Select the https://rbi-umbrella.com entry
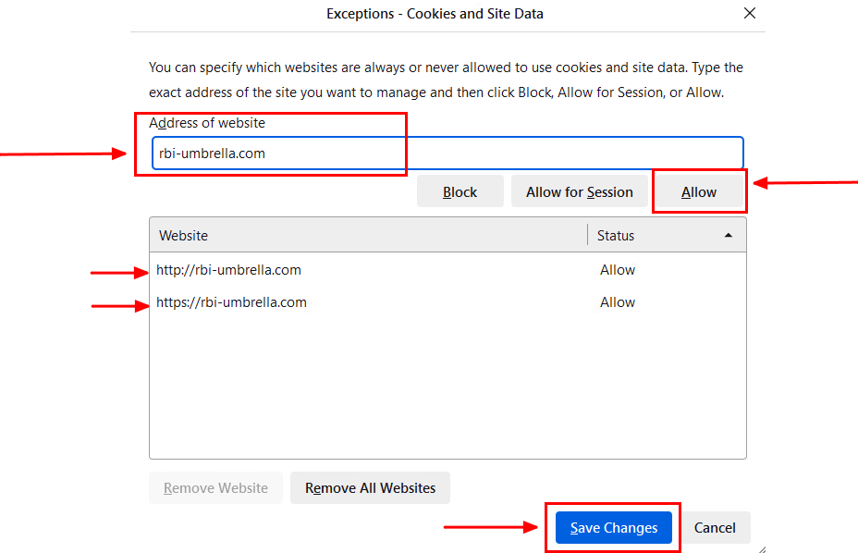The width and height of the screenshot is (858, 553). [447, 302]
